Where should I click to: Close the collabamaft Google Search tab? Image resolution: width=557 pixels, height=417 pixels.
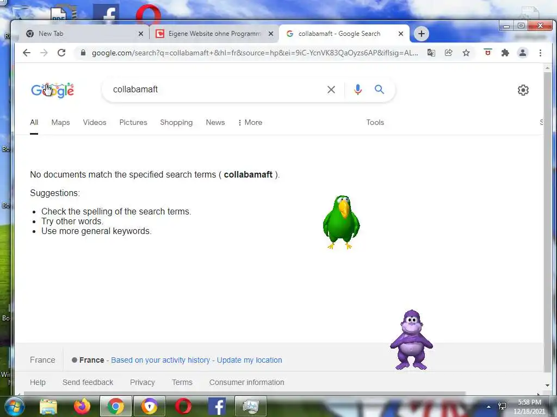(x=401, y=34)
